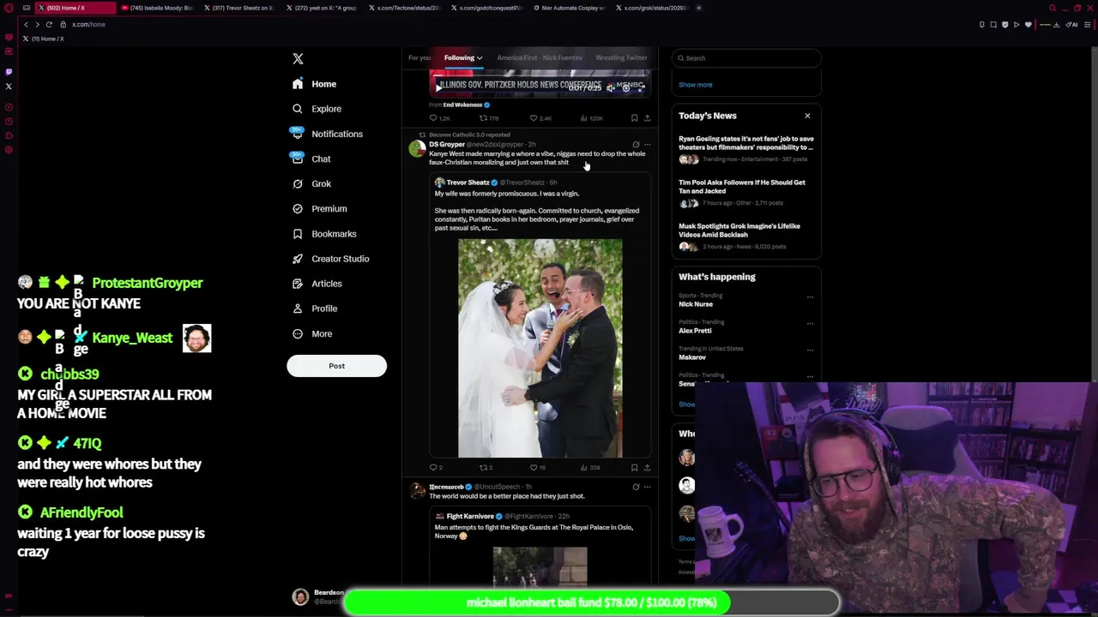
Task: Share the End Wokeness post
Action: click(647, 118)
